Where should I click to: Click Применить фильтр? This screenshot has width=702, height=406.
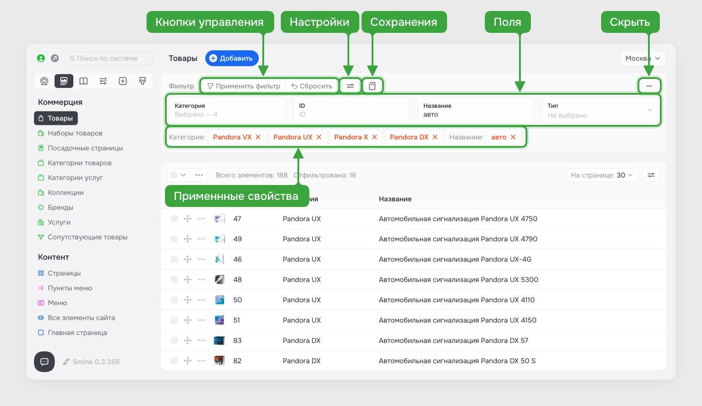(244, 86)
